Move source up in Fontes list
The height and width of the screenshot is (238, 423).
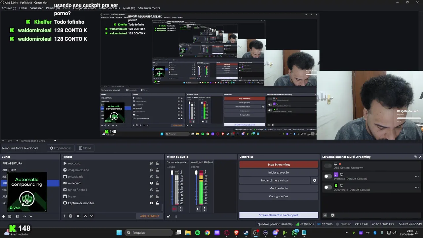(85, 216)
